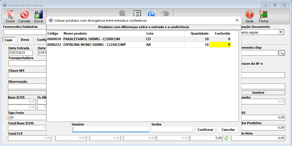292x146 pixels.
Task: Close the Liberar produtos dialog
Action: (x=237, y=20)
